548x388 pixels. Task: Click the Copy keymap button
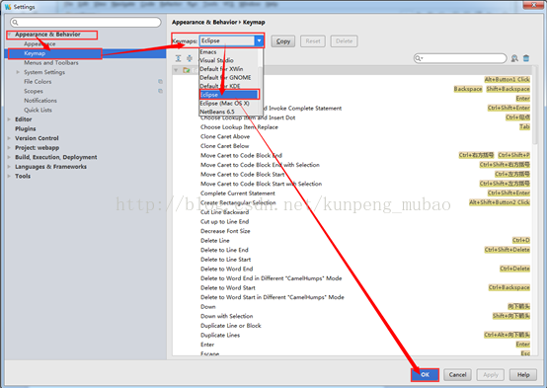pyautogui.click(x=283, y=41)
